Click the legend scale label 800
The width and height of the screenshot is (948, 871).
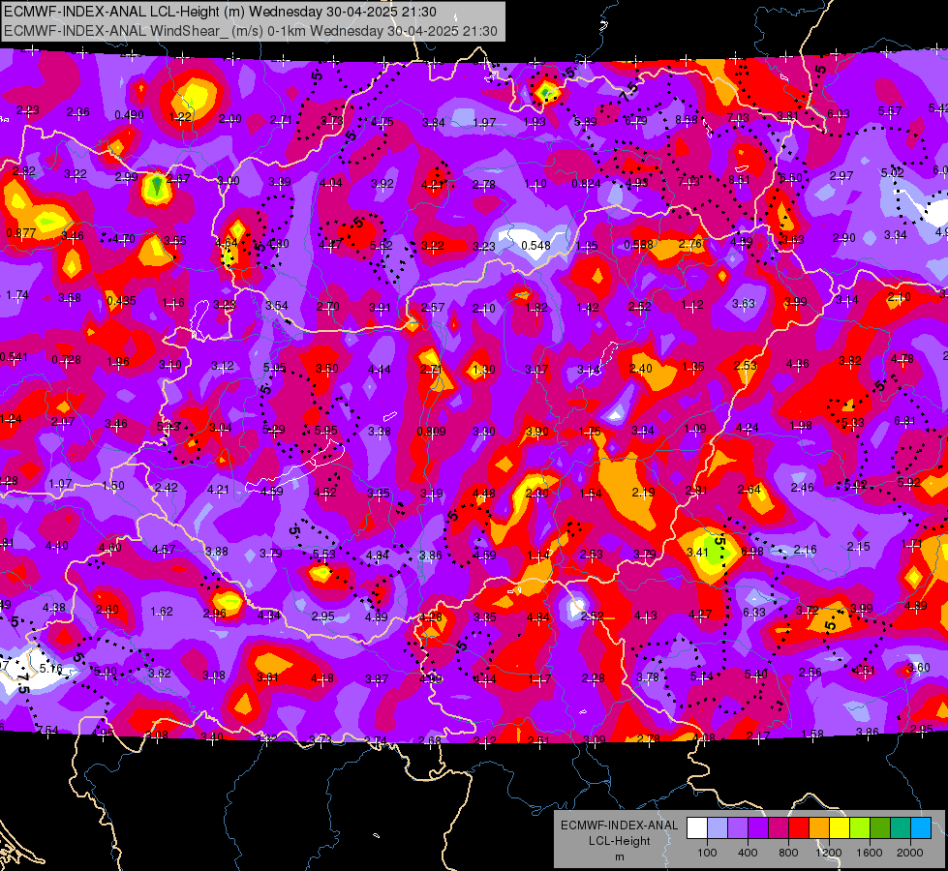click(x=788, y=853)
